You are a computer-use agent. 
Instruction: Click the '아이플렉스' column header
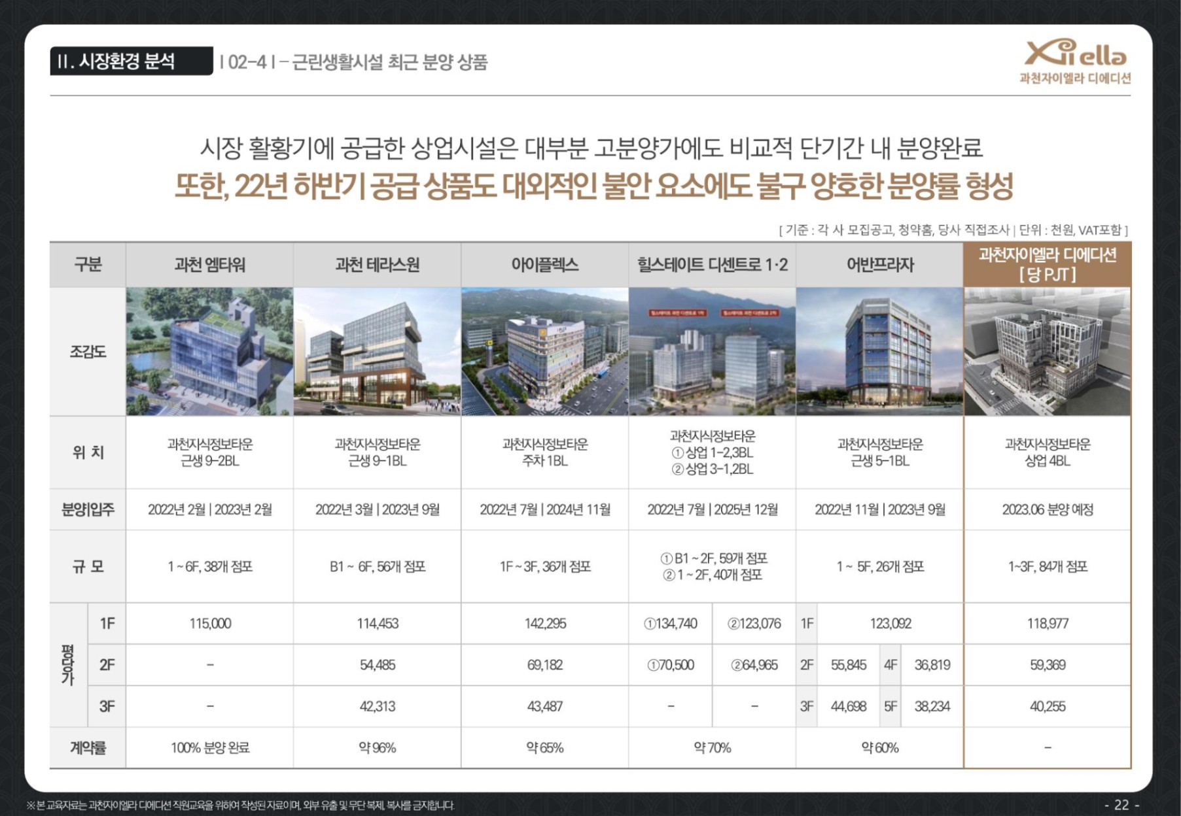545,265
